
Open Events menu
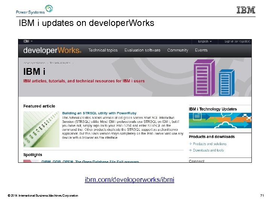tap(201, 50)
